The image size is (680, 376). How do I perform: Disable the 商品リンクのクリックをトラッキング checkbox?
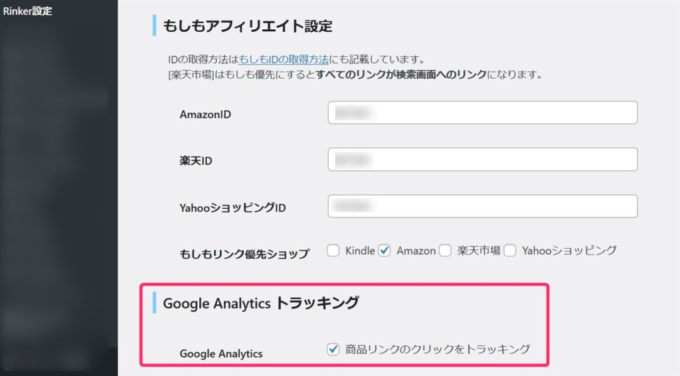click(x=333, y=349)
